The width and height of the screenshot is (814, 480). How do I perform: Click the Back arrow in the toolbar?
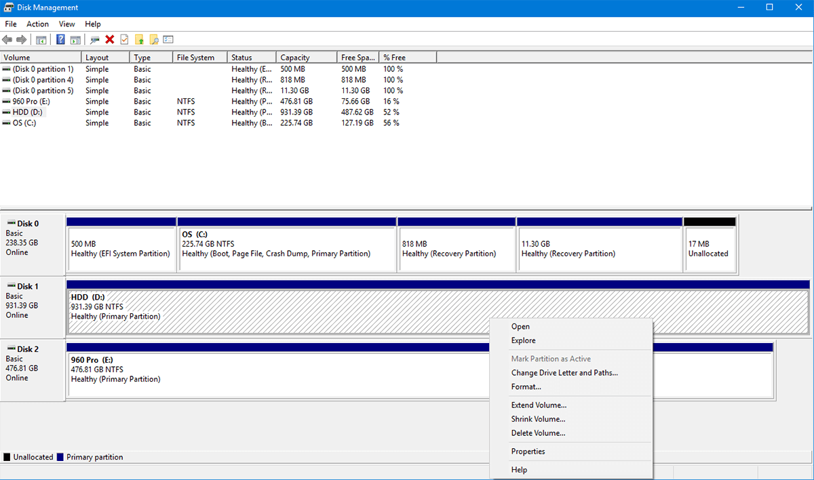[x=7, y=40]
